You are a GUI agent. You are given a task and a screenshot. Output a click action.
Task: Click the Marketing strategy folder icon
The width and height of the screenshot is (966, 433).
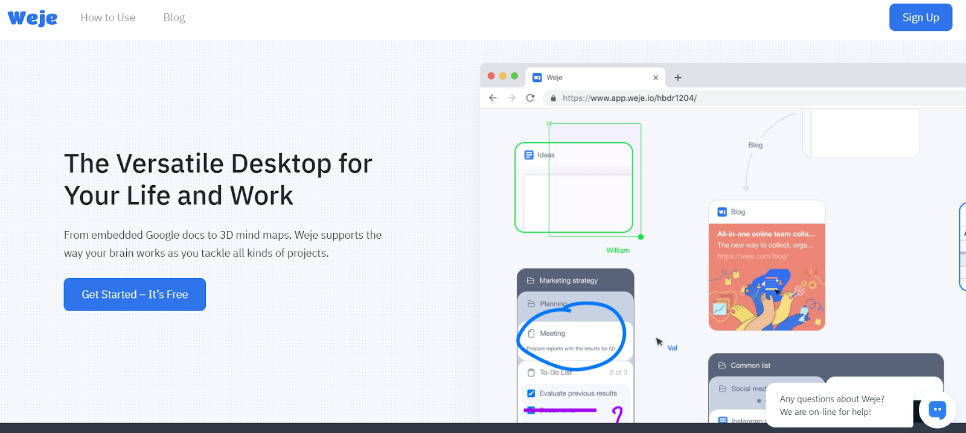(531, 280)
